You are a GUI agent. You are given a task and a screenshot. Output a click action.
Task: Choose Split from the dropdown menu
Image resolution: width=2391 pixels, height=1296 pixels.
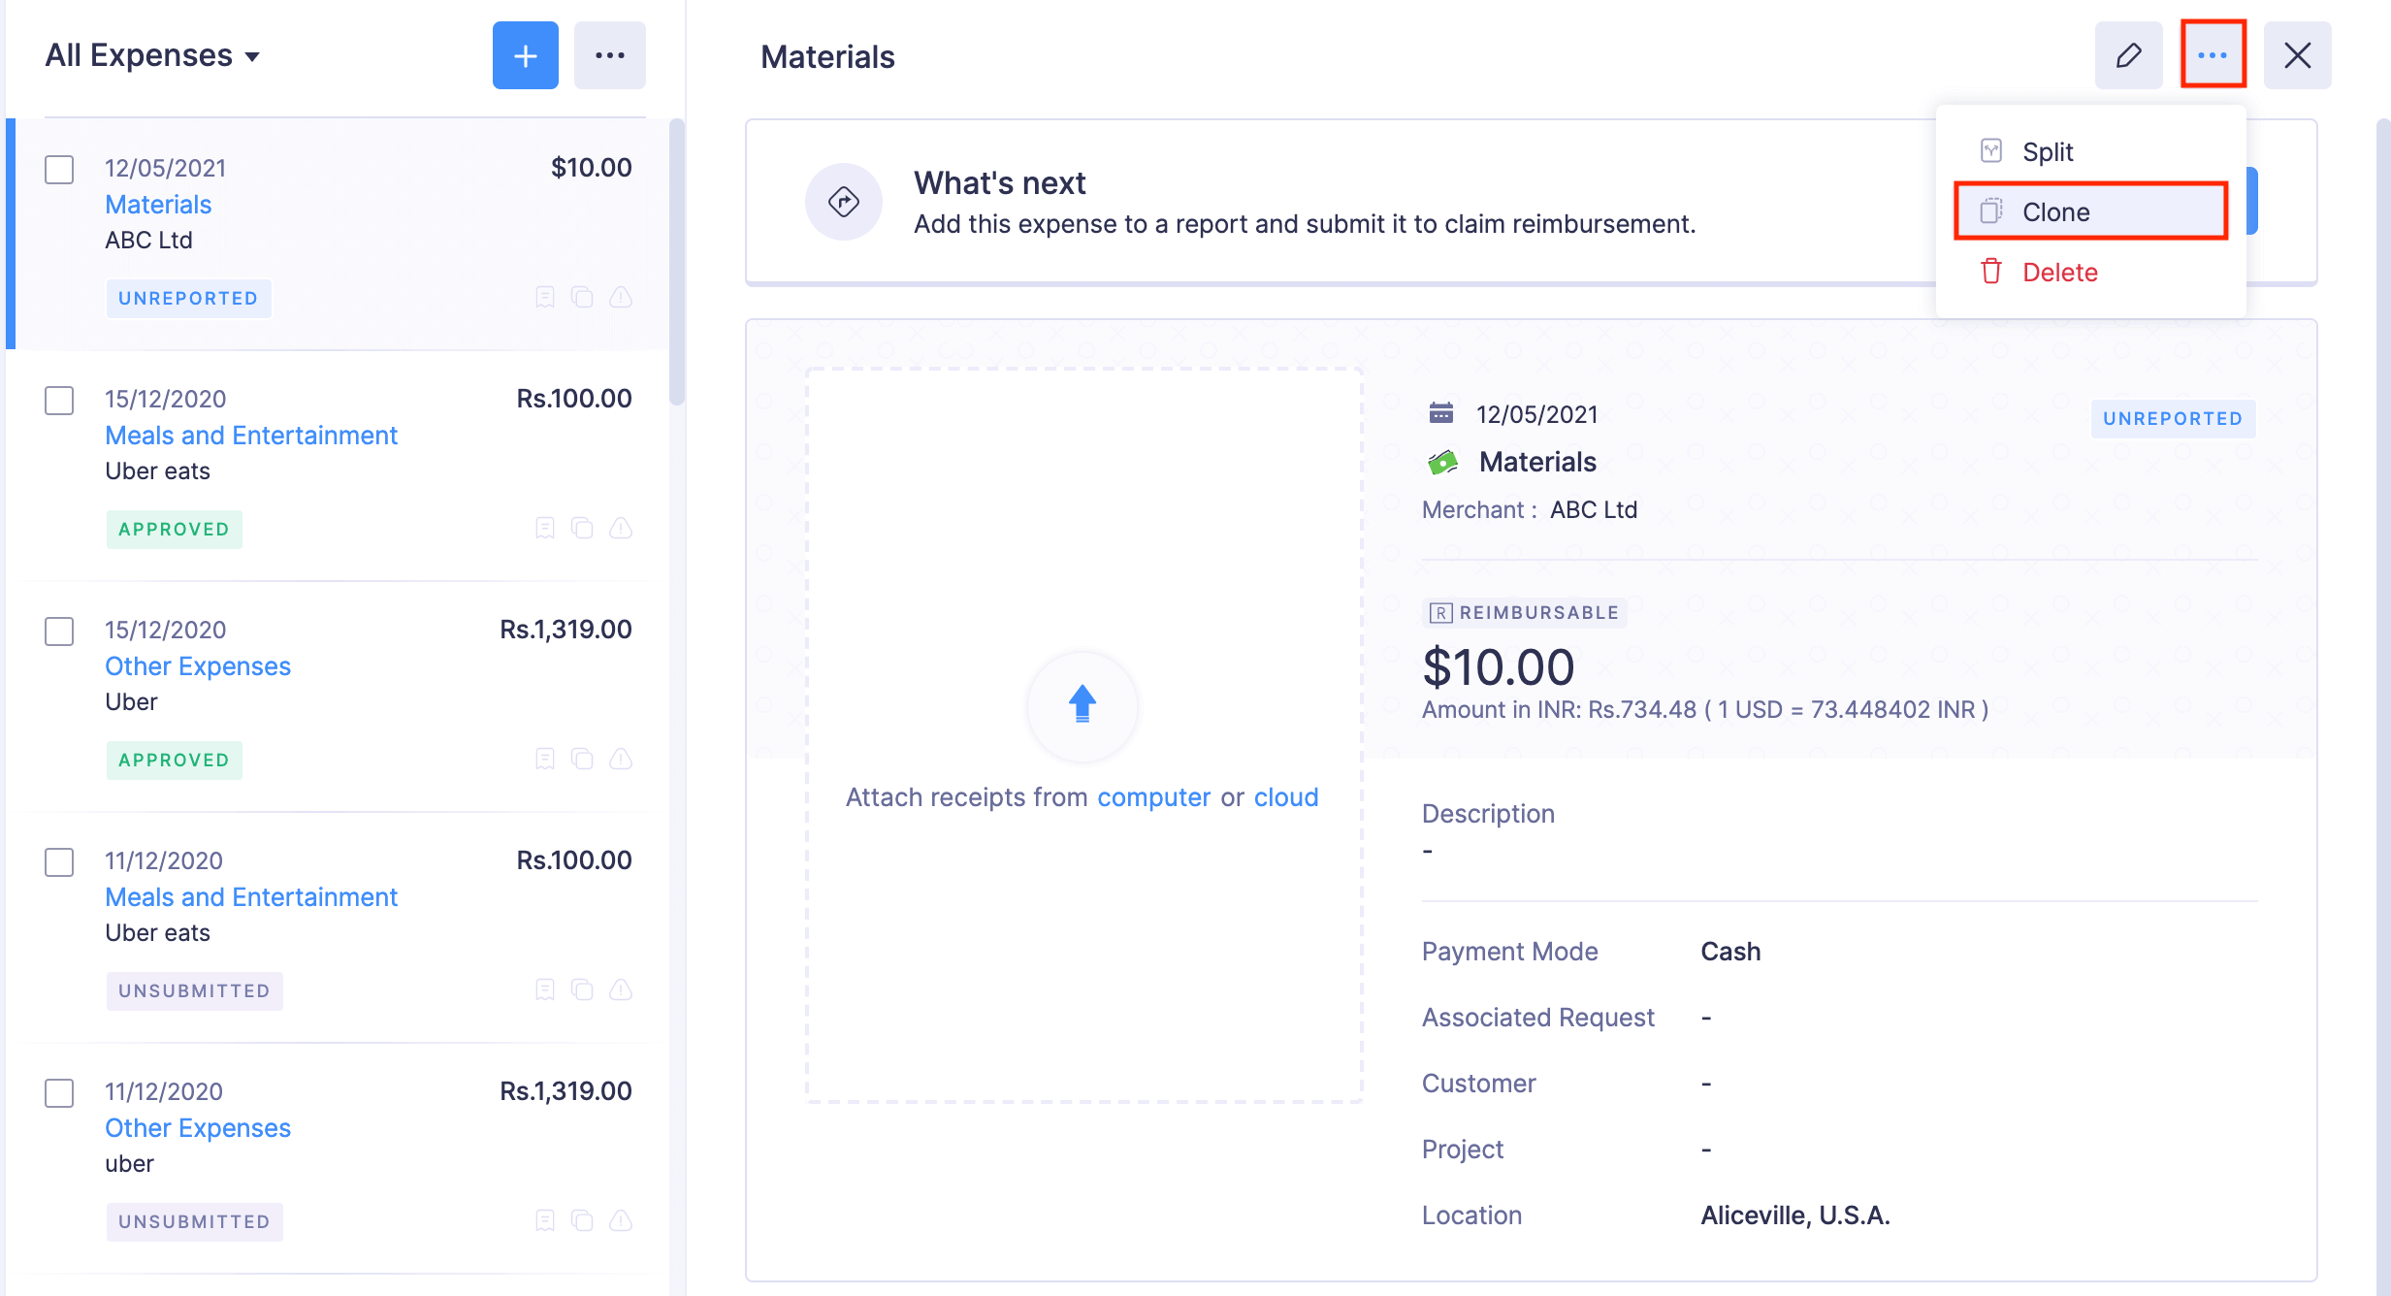2047,152
